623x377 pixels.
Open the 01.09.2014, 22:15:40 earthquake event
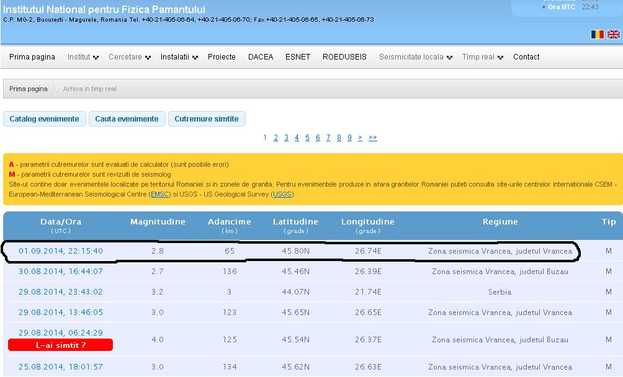click(x=61, y=251)
